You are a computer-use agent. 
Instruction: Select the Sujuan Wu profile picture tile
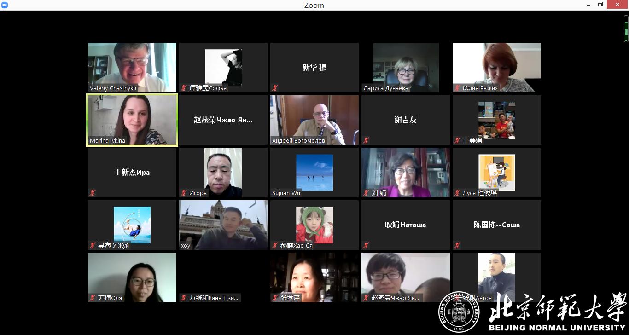[314, 172]
